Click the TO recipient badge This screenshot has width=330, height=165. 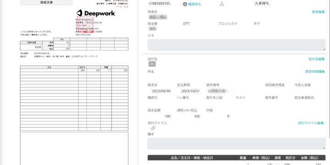152,64
